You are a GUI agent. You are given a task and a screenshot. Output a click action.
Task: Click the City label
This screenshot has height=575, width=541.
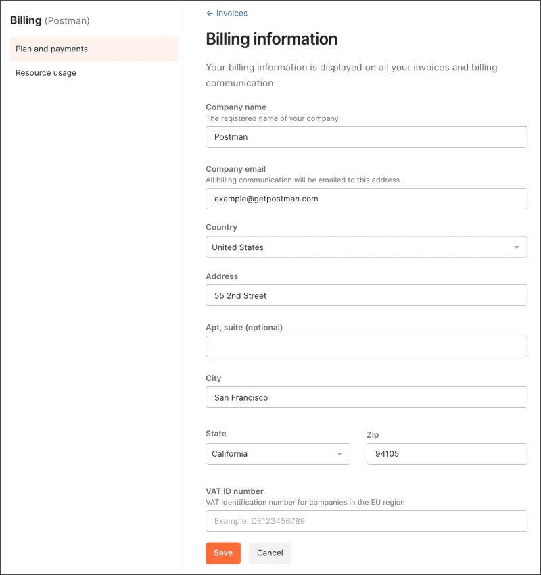[x=214, y=378]
